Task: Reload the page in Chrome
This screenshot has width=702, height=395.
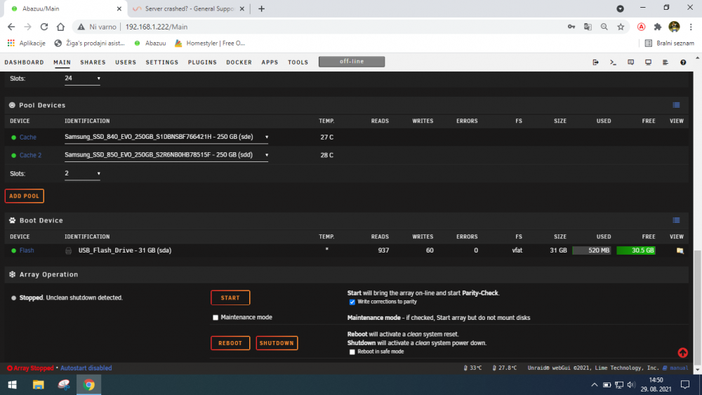Action: point(44,27)
